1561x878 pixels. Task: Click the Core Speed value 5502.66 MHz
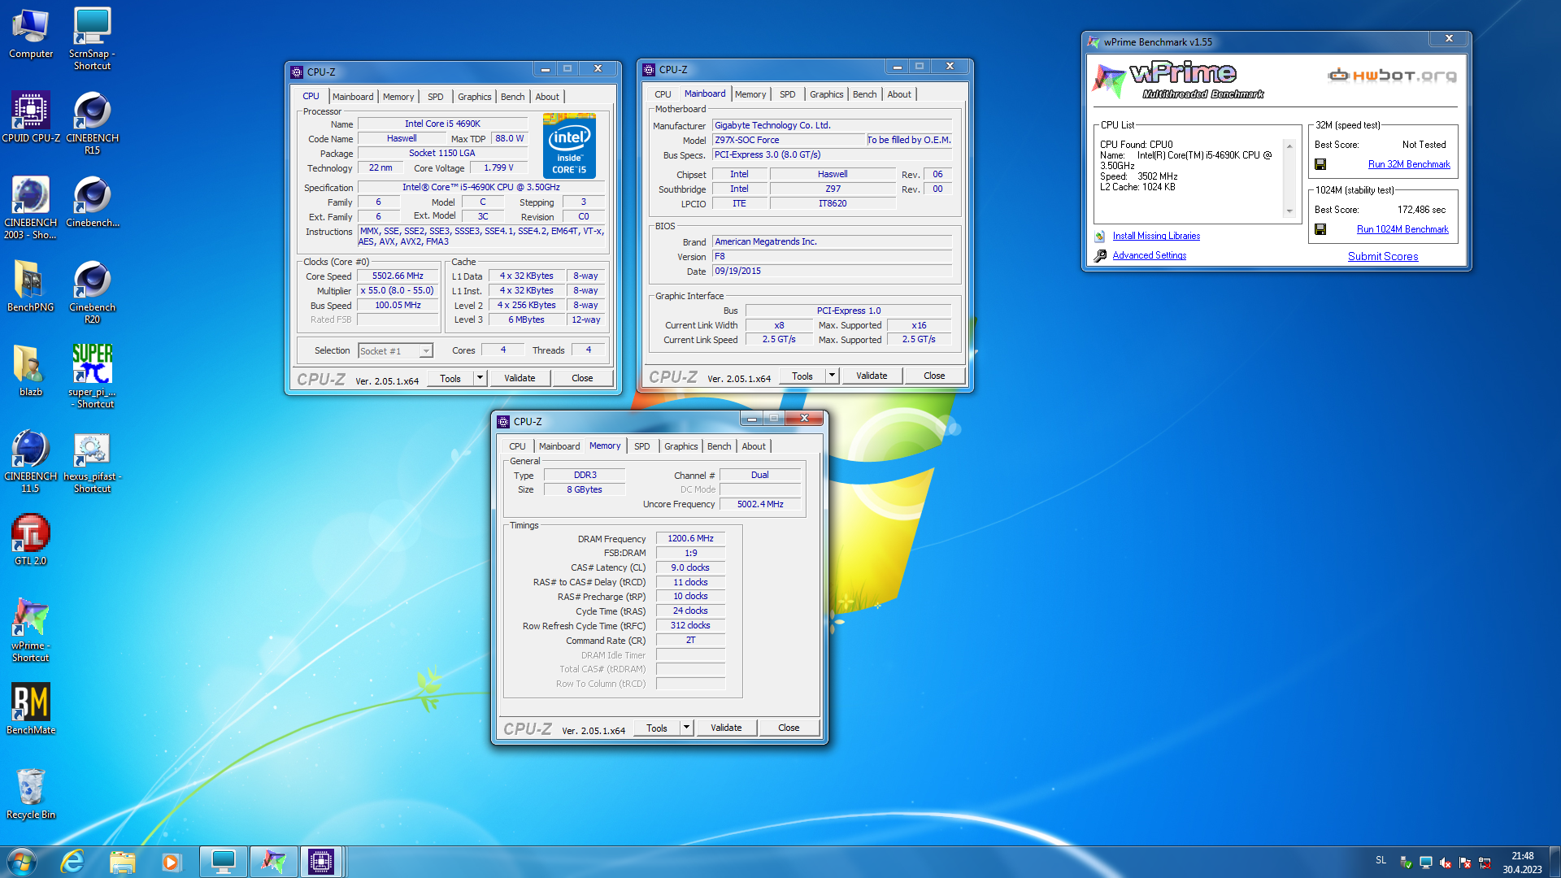(398, 276)
